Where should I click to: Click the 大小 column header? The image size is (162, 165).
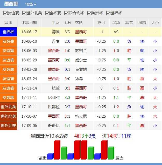pos(155,23)
